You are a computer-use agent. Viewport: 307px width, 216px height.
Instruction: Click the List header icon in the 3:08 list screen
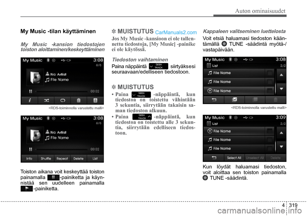(209, 66)
